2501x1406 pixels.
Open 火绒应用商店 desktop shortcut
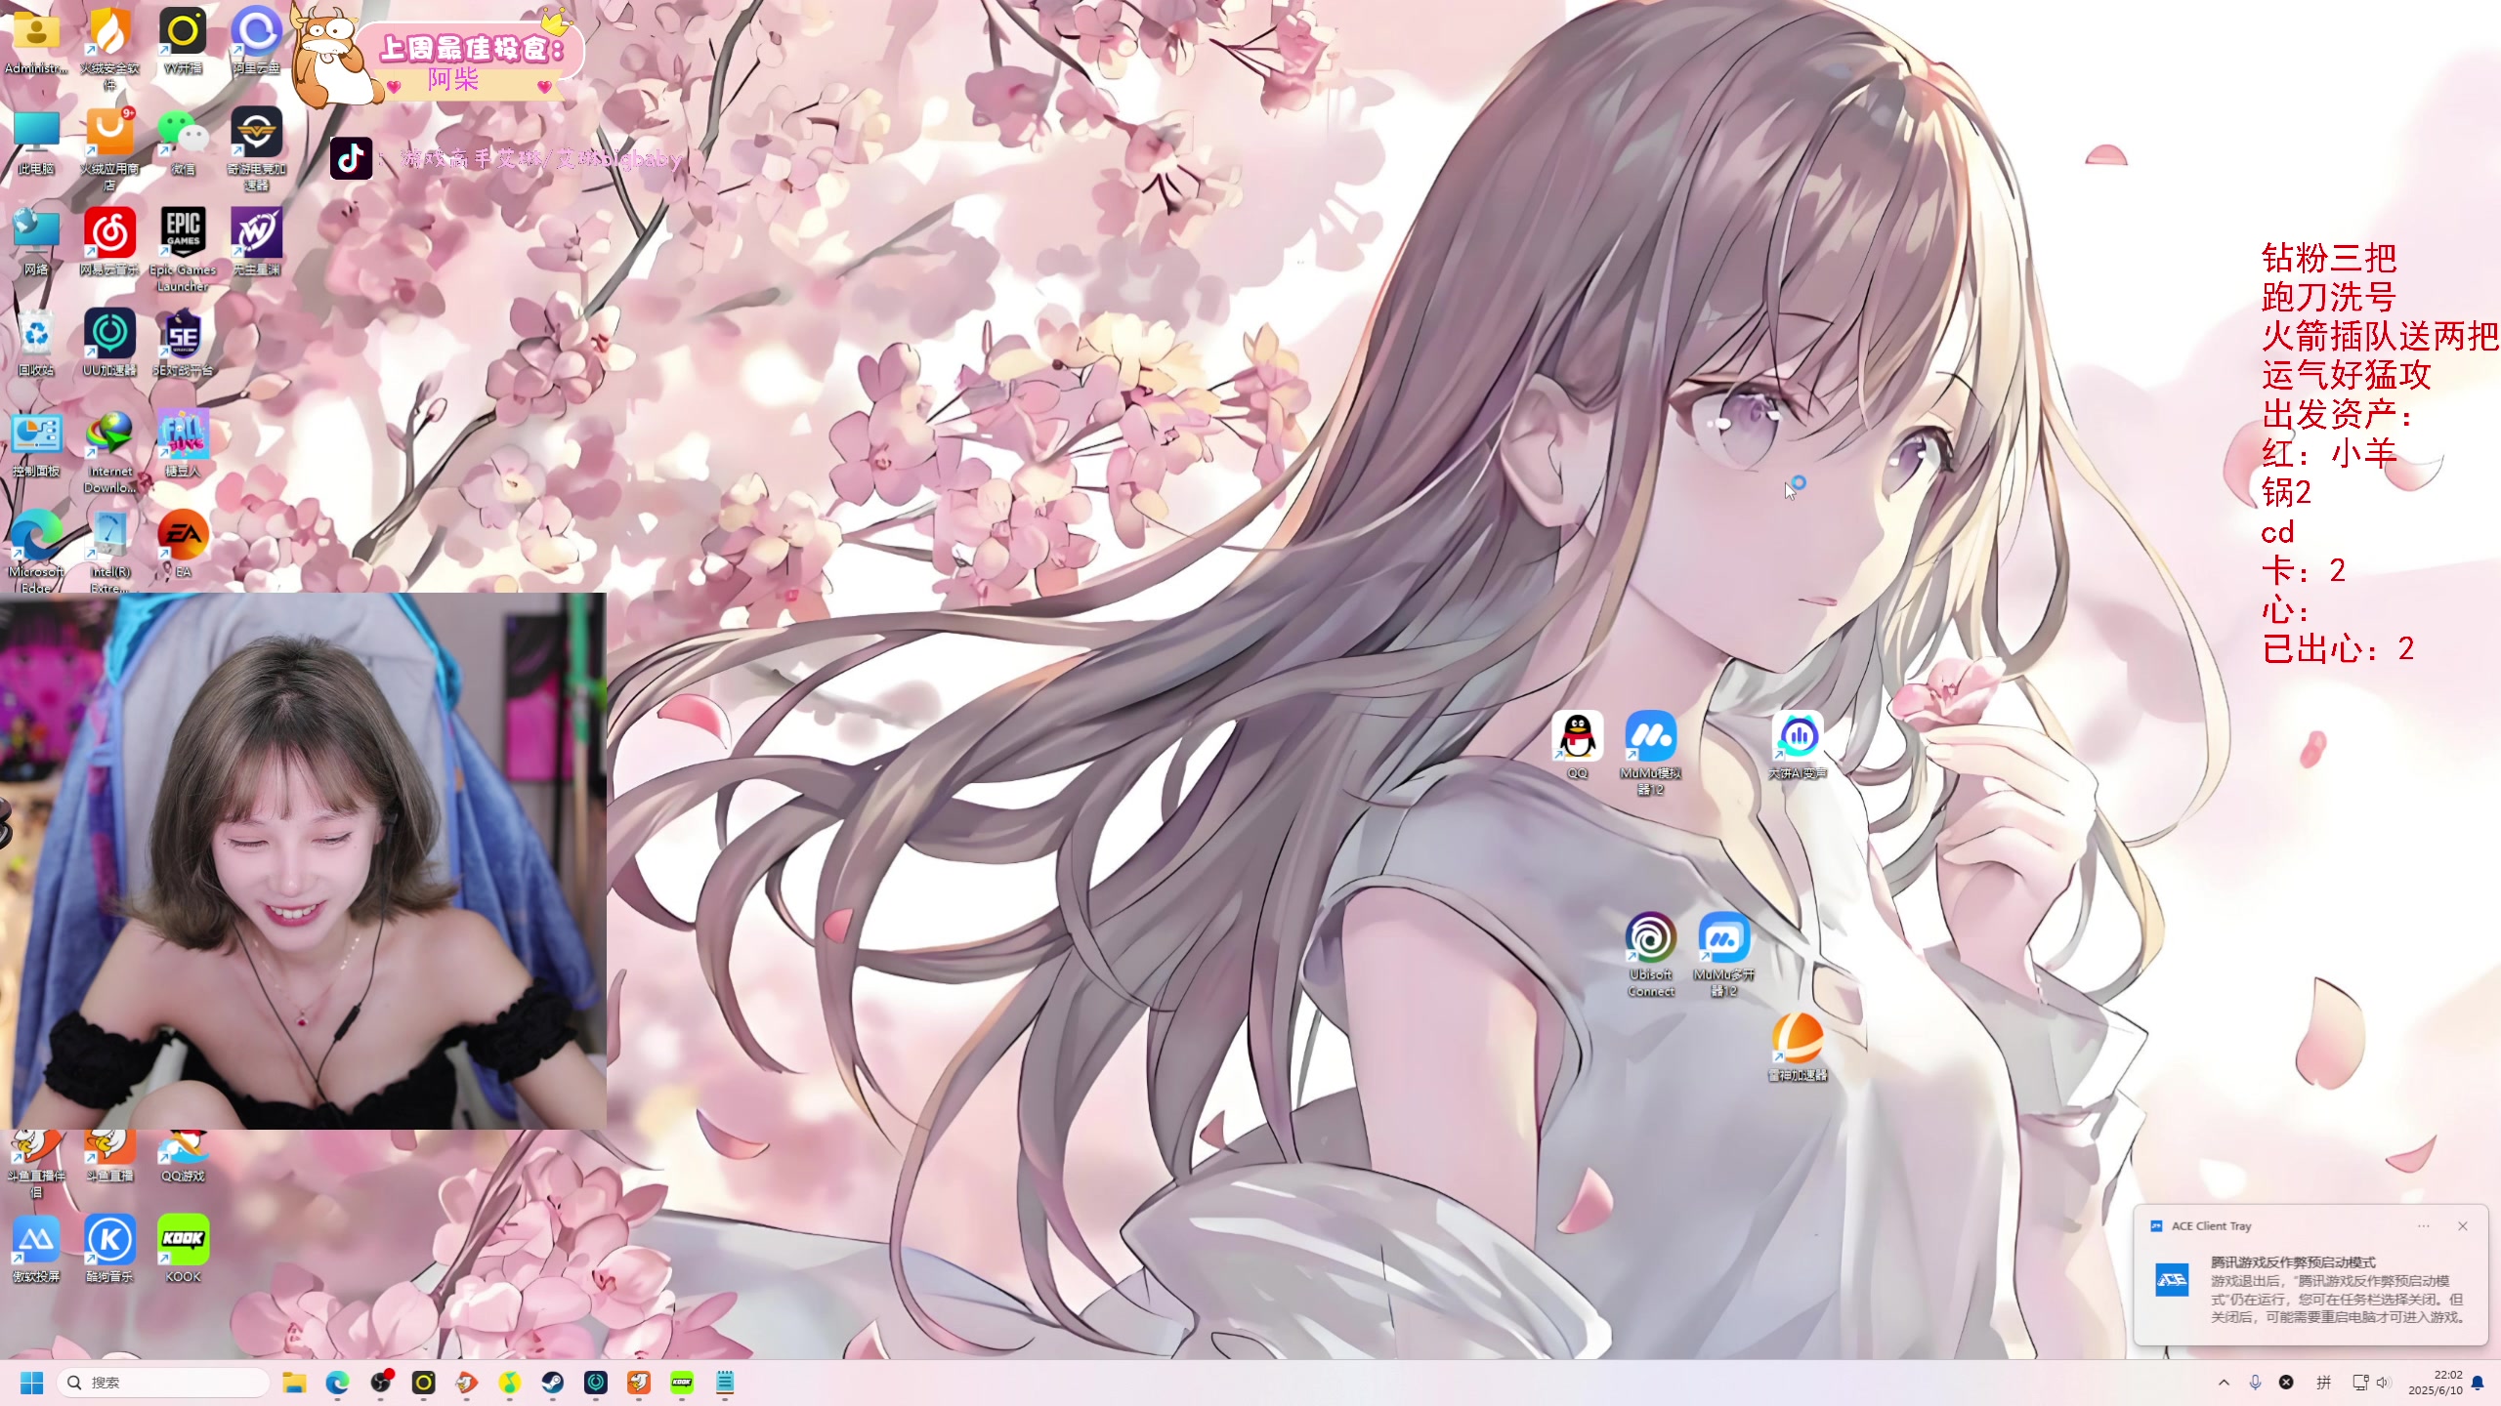point(109,149)
